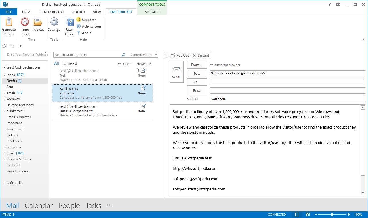
Task: Click the Cc... button
Action: 197,82
